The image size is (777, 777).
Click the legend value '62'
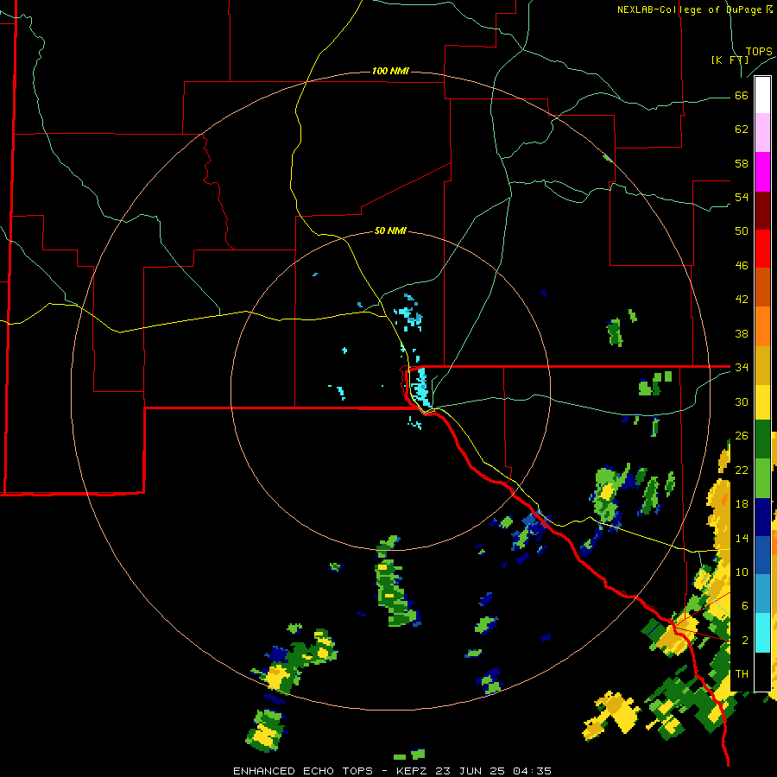(742, 129)
